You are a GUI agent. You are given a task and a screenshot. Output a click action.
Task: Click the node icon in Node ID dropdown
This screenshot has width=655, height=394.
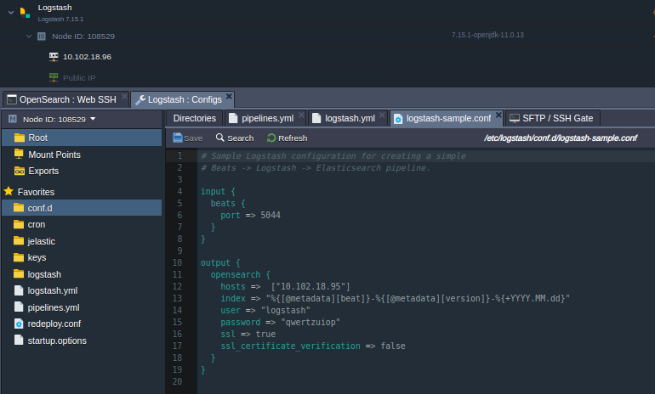[x=13, y=119]
